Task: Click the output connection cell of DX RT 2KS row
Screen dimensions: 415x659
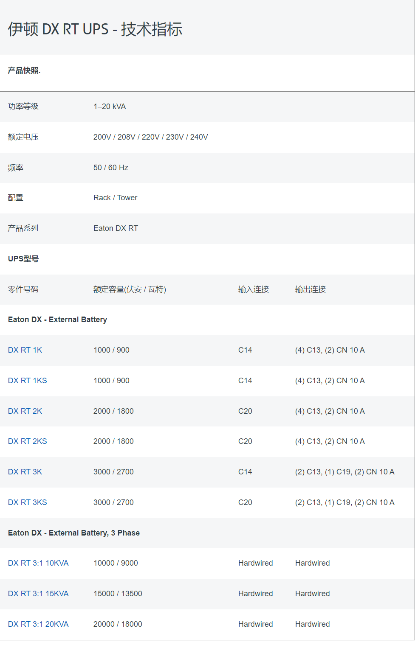Action: point(330,441)
